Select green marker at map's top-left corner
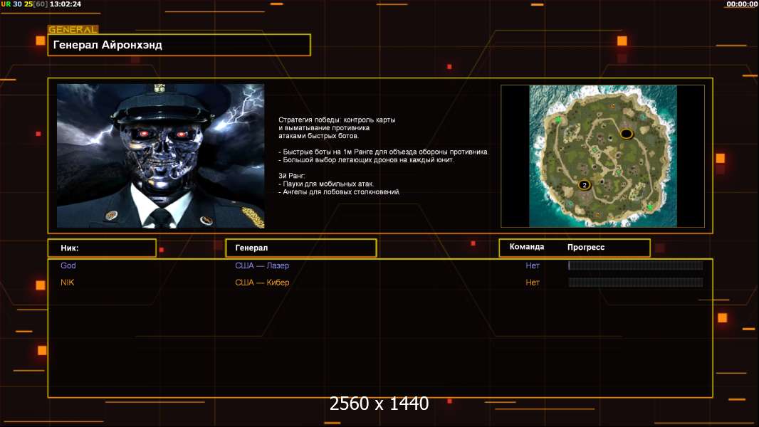The width and height of the screenshot is (759, 427). point(558,120)
